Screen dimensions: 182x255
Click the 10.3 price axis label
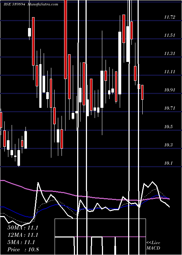[168, 145]
